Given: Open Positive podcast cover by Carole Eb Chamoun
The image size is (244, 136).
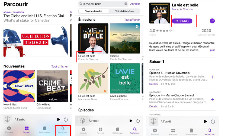Looking at the screenshot, I should coord(125,38).
